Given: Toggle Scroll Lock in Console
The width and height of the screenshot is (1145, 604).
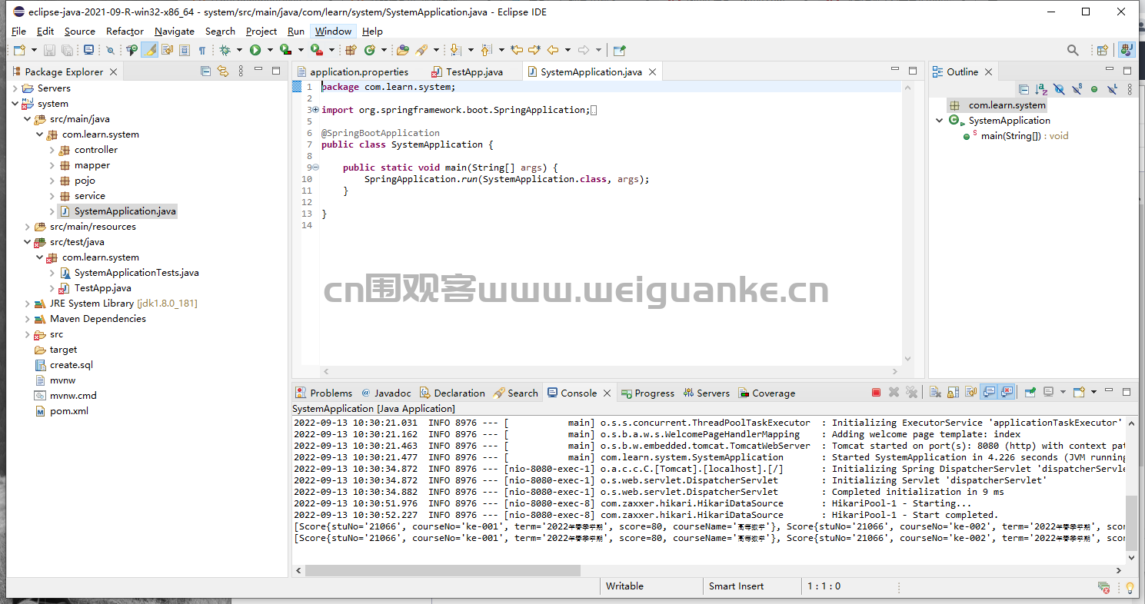Looking at the screenshot, I should 954,392.
